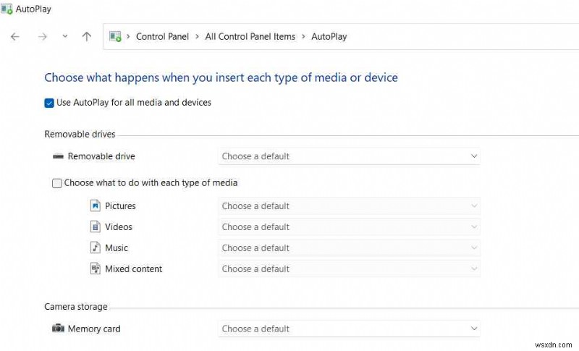Click the forward navigation arrow
This screenshot has width=579, height=351.
[42, 36]
